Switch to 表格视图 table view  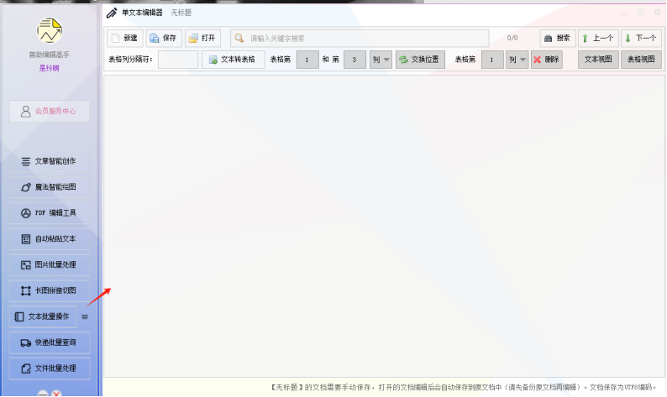tap(641, 60)
